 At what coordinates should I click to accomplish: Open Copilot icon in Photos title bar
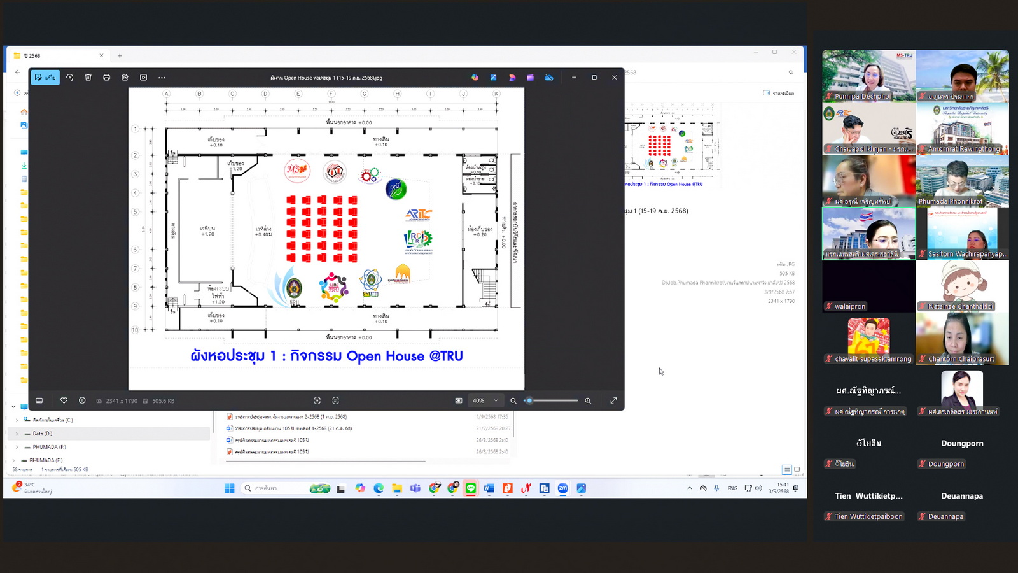[475, 78]
